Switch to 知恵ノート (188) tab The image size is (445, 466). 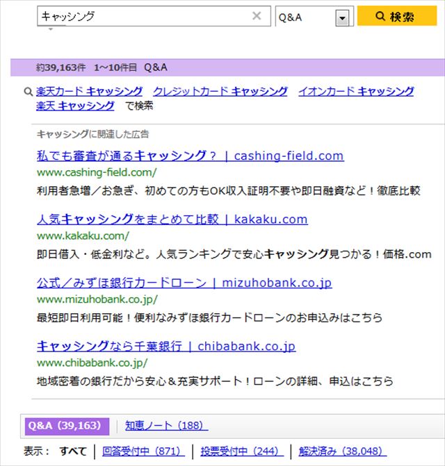[x=166, y=426]
